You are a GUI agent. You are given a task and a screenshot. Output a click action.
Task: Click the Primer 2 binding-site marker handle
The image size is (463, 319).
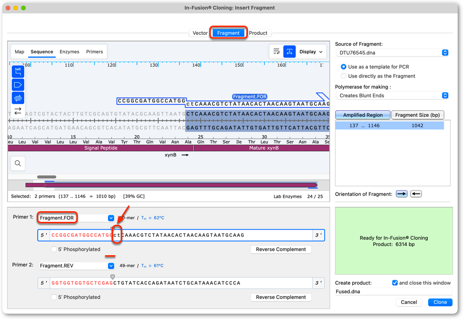[x=113, y=277]
